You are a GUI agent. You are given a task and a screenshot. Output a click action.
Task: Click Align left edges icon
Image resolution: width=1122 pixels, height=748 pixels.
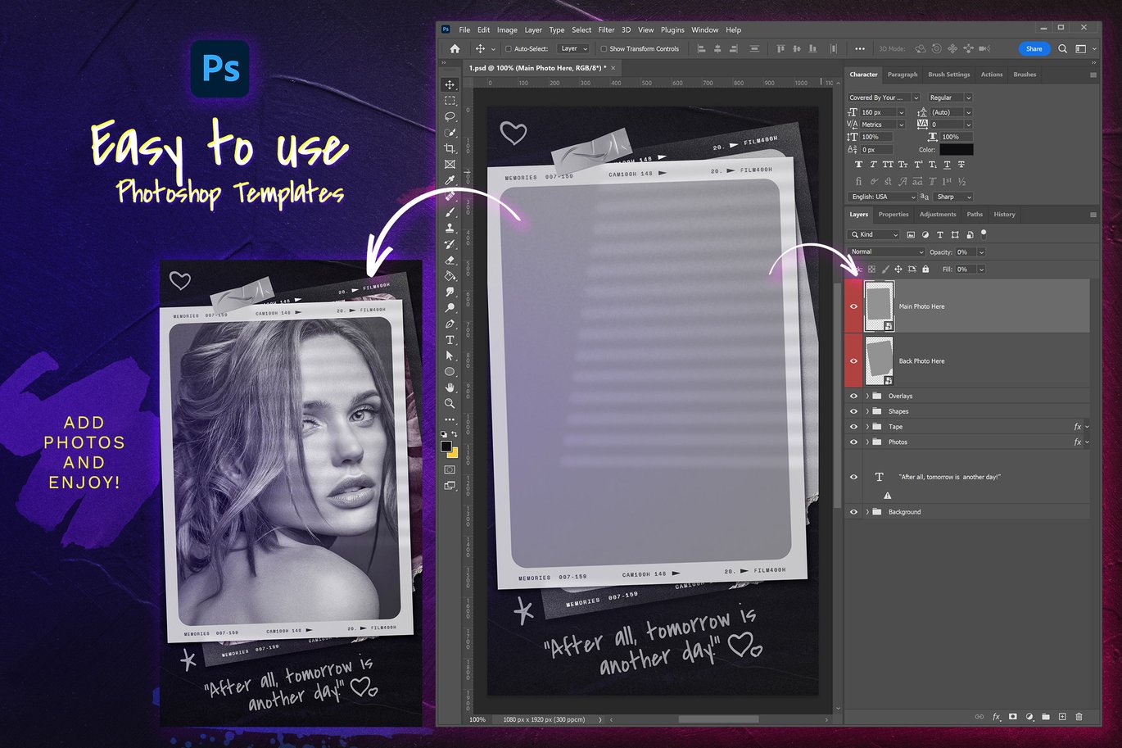[x=701, y=49]
